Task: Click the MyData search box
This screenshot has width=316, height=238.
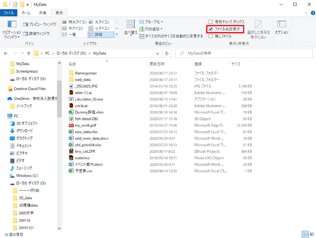Action: pos(244,53)
